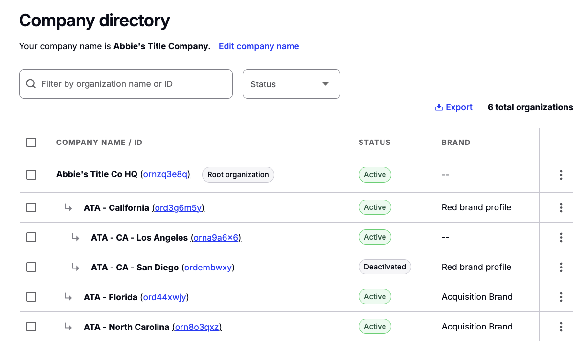Click Red brand profile in California row
The height and width of the screenshot is (350, 588).
click(476, 207)
